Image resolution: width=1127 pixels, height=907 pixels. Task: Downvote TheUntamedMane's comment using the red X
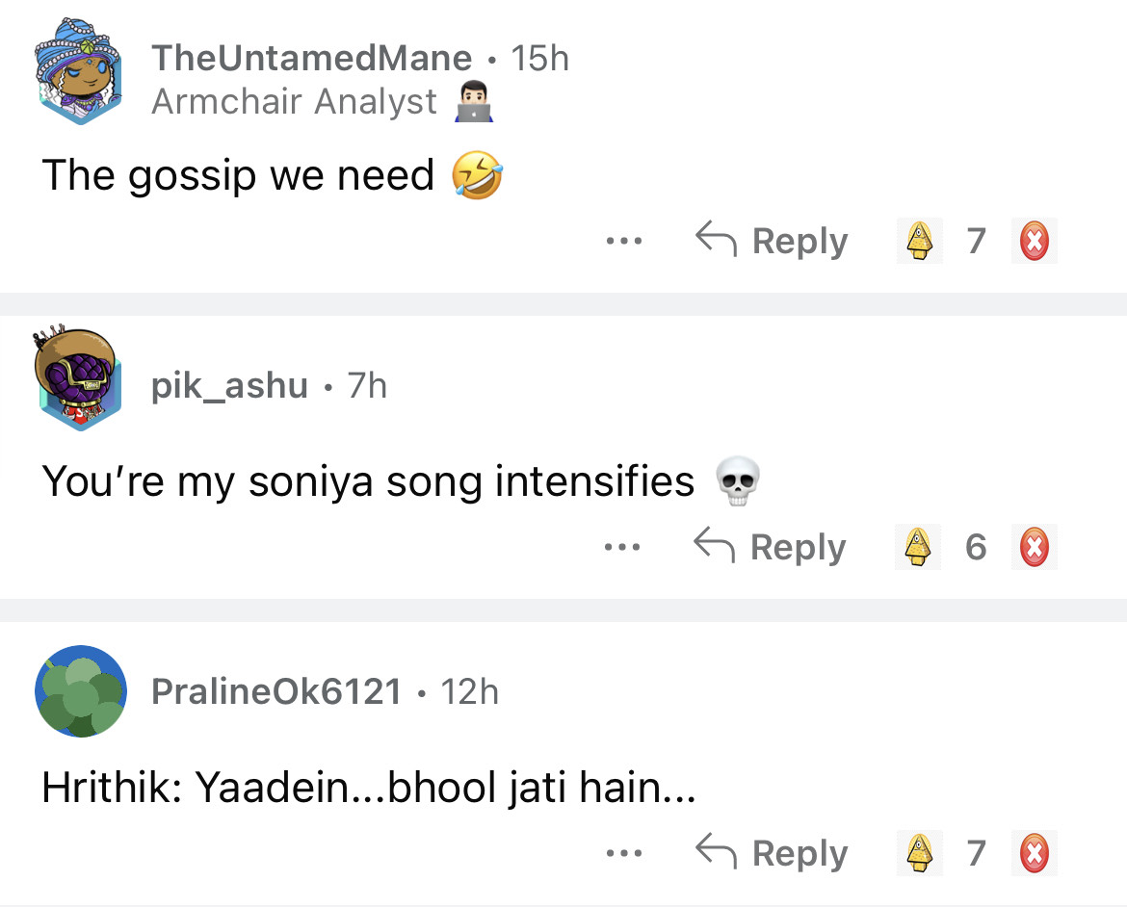(1034, 241)
